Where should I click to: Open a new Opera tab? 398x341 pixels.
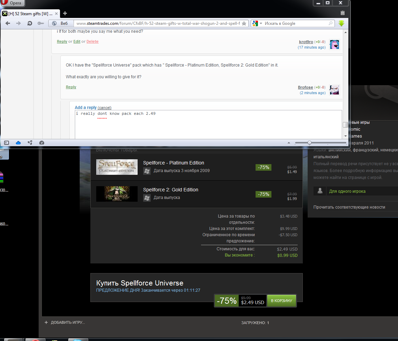point(65,13)
